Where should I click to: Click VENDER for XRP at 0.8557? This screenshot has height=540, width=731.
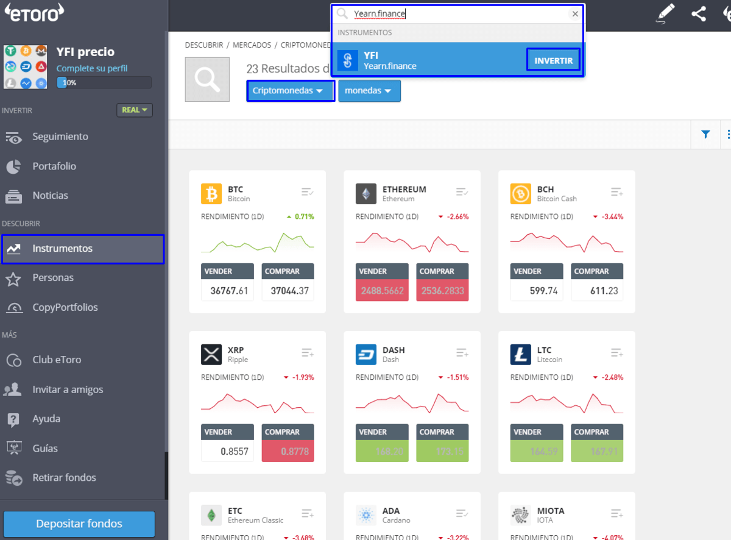(227, 442)
